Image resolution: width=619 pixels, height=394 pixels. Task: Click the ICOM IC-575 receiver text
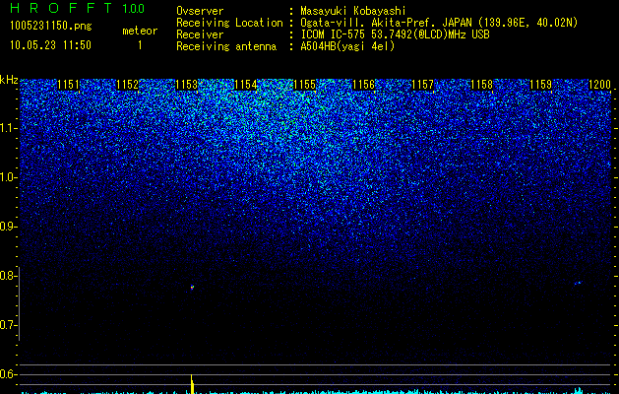[395, 34]
